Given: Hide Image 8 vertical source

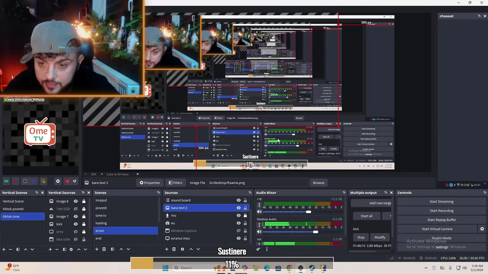Looking at the screenshot, I should [x=75, y=201].
